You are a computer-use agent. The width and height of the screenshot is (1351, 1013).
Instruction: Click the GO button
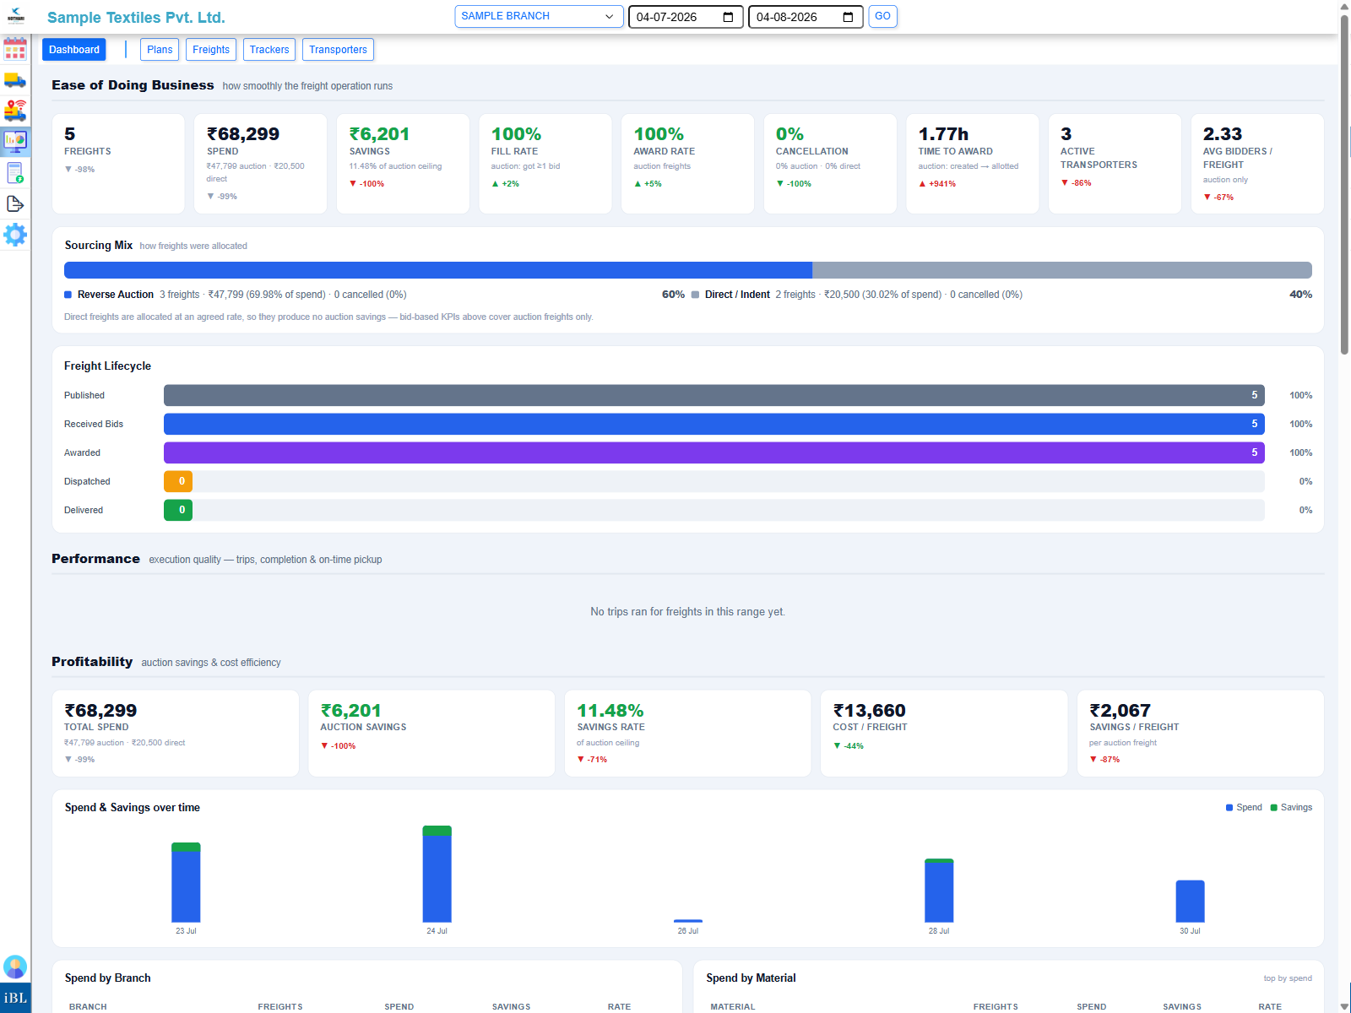point(882,16)
